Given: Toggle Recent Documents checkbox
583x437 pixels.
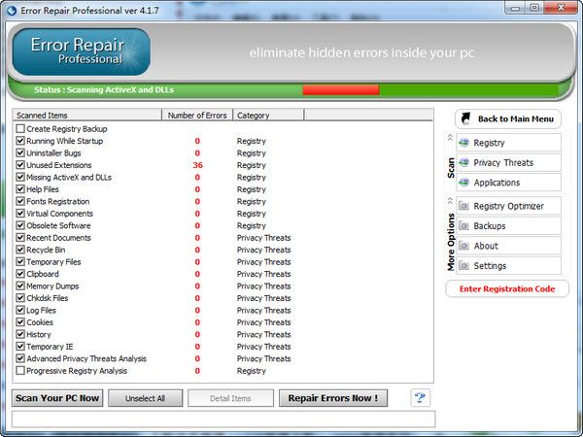Looking at the screenshot, I should click(x=20, y=238).
